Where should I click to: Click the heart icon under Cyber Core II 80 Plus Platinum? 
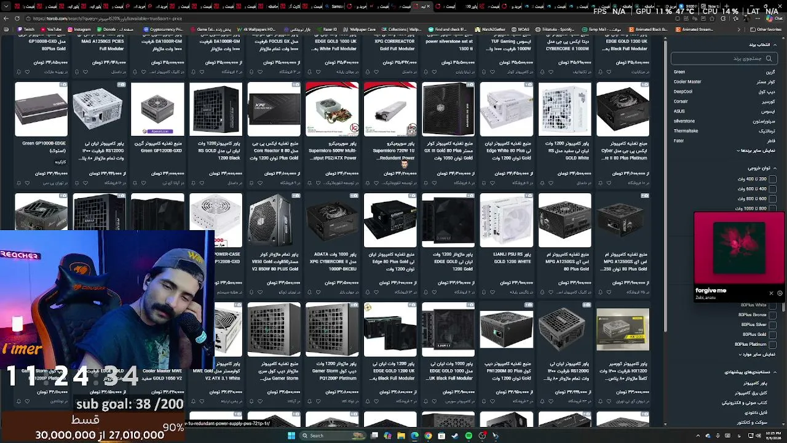[609, 183]
